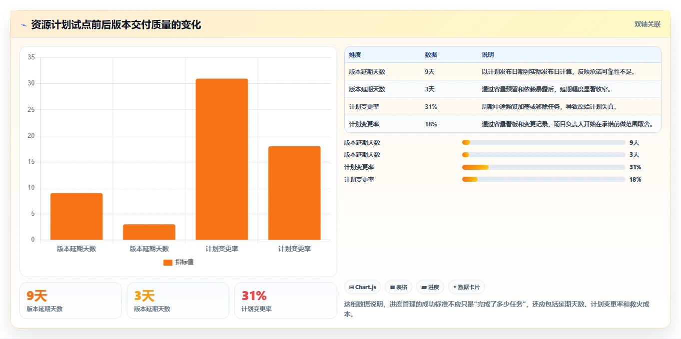681x339 pixels.
Task: Click the 版本延期天数 label beside the 9天 progress bar
Action: tap(362, 142)
